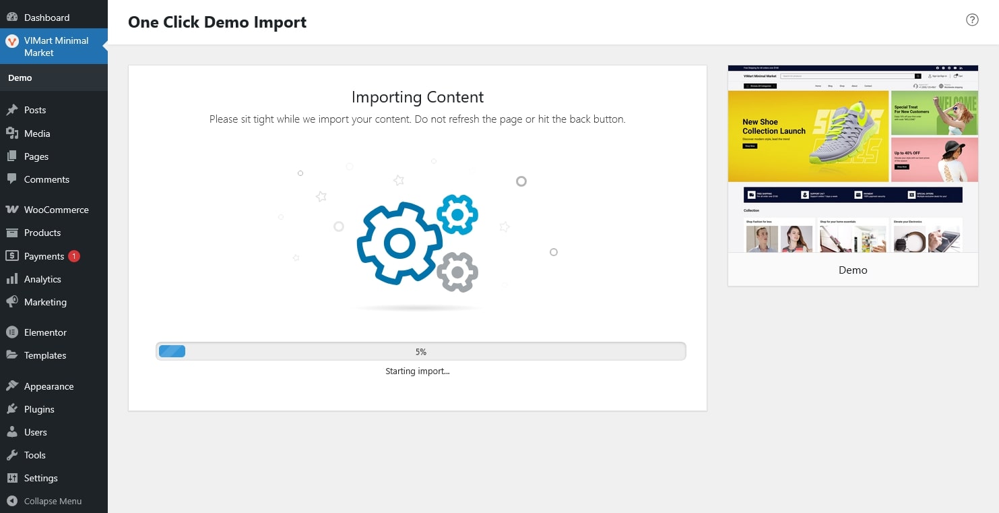Viewport: 999px width, 513px height.
Task: Click the WooCommerce icon in sidebar
Action: [11, 210]
